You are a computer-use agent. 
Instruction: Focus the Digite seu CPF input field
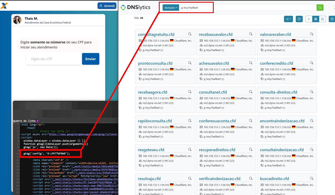53,59
